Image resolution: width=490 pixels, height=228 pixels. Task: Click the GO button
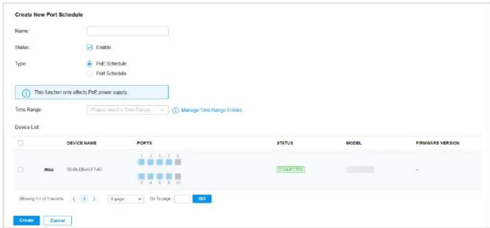pos(202,199)
